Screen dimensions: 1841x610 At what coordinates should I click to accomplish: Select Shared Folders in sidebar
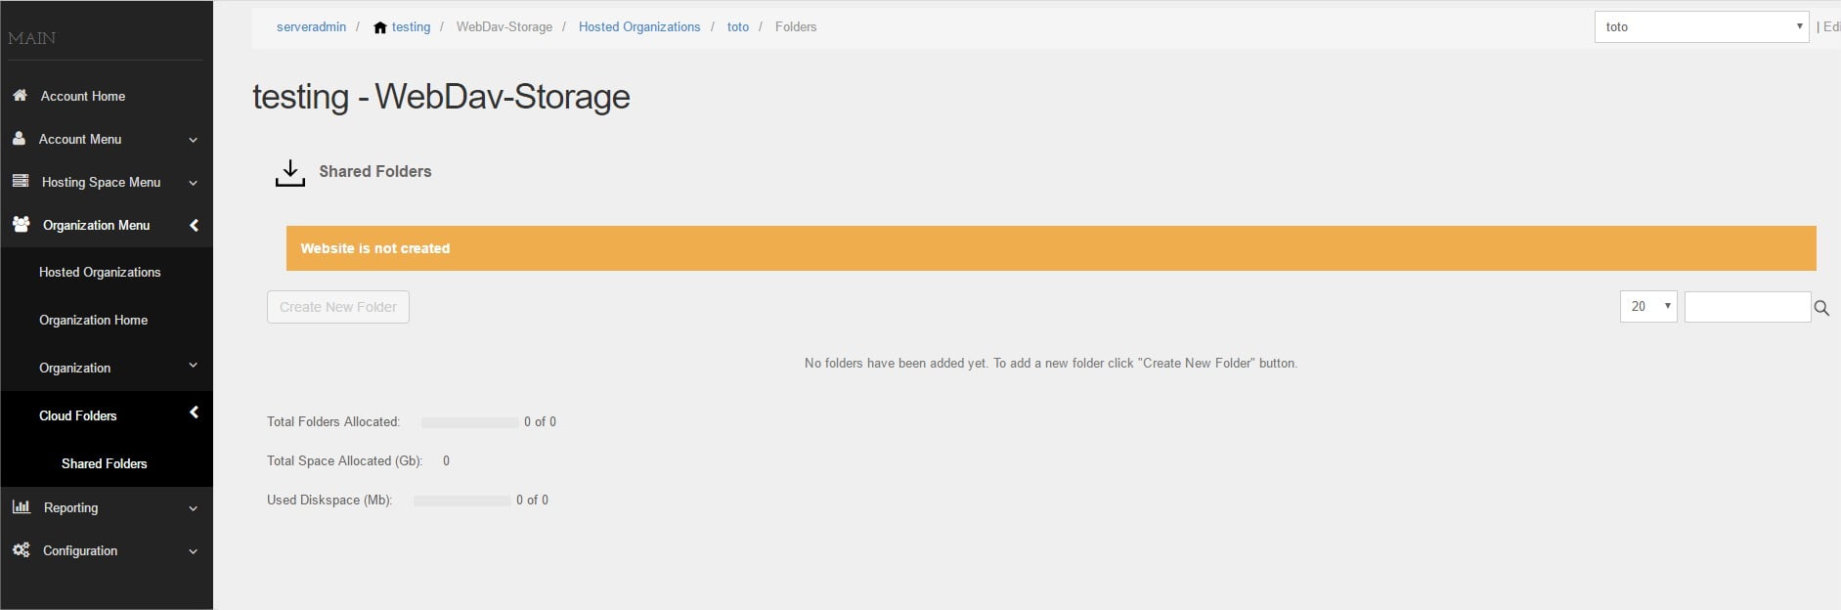pos(104,463)
